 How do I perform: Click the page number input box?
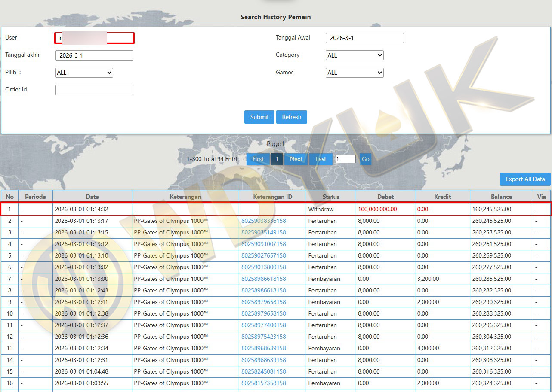[x=345, y=159]
